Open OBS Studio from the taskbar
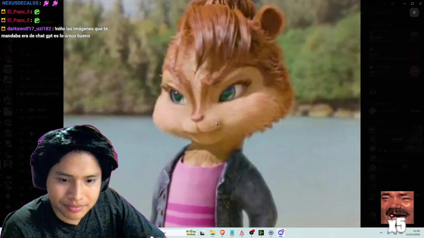 (252, 233)
